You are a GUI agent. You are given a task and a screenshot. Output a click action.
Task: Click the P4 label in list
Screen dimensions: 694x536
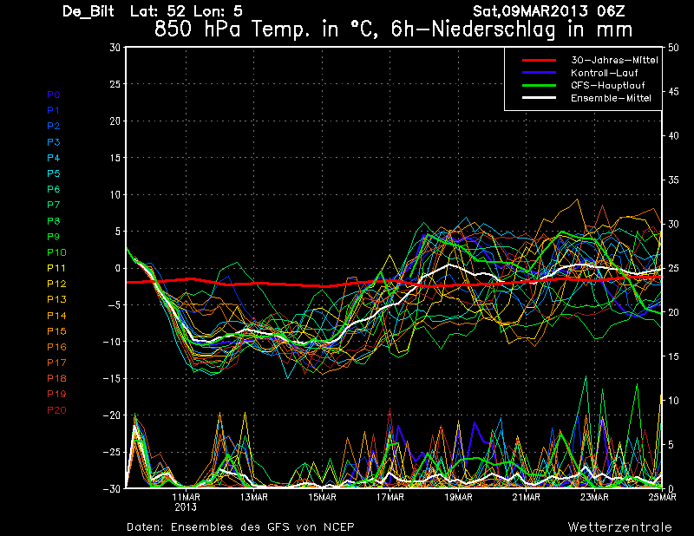[54, 158]
